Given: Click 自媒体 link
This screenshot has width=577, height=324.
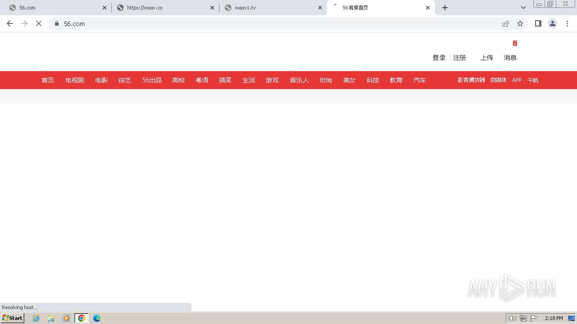Looking at the screenshot, I should pyautogui.click(x=499, y=80).
